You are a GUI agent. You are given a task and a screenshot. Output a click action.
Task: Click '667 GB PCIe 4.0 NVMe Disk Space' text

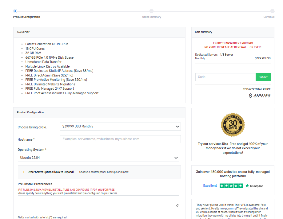tap(50, 57)
